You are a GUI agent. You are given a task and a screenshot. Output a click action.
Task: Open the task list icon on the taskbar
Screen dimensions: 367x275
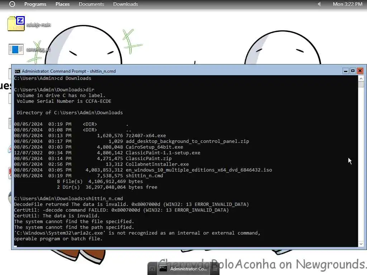point(215,269)
